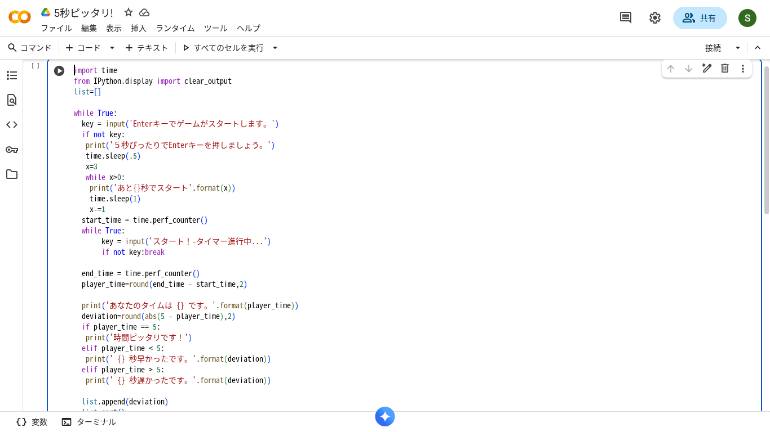Open the code snippets sidebar icon
This screenshot has width=770, height=432.
(x=12, y=125)
